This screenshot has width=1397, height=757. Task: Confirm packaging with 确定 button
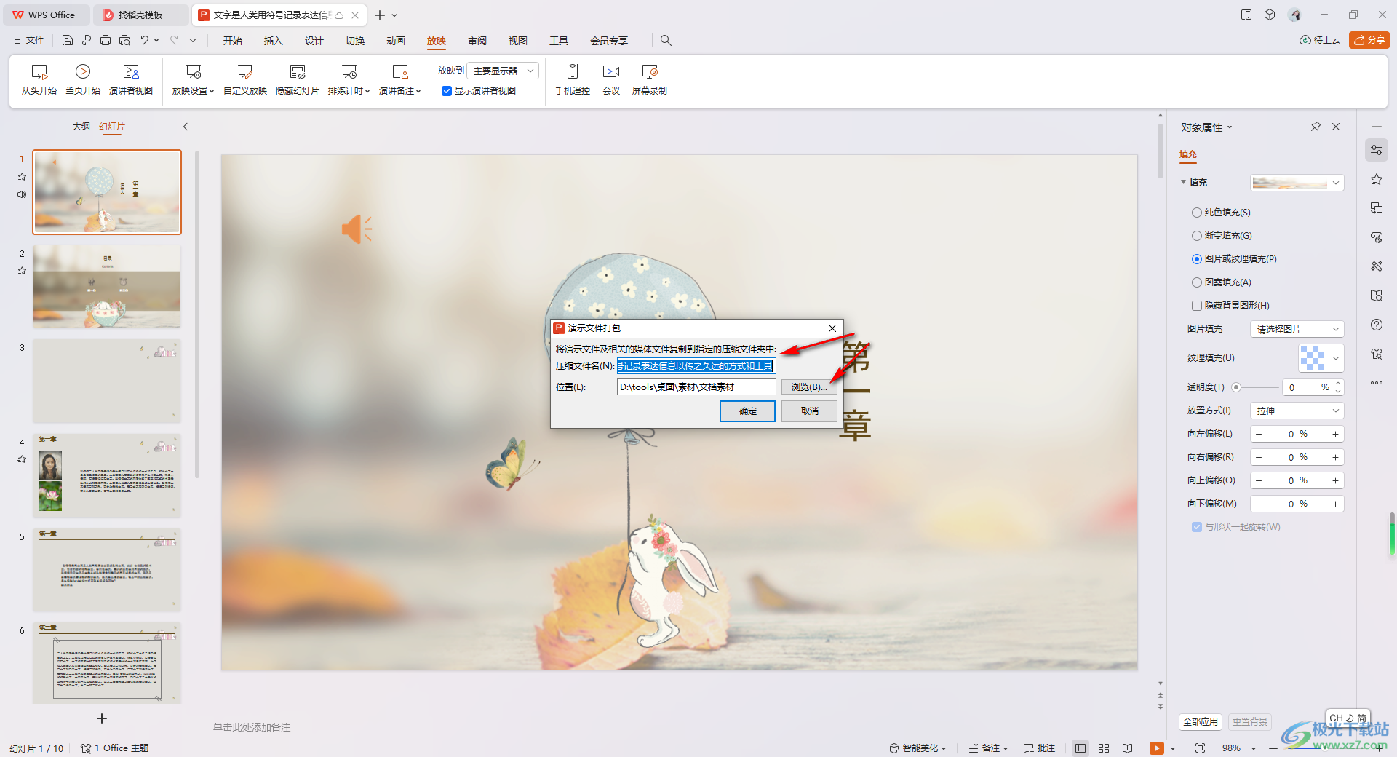pyautogui.click(x=747, y=411)
